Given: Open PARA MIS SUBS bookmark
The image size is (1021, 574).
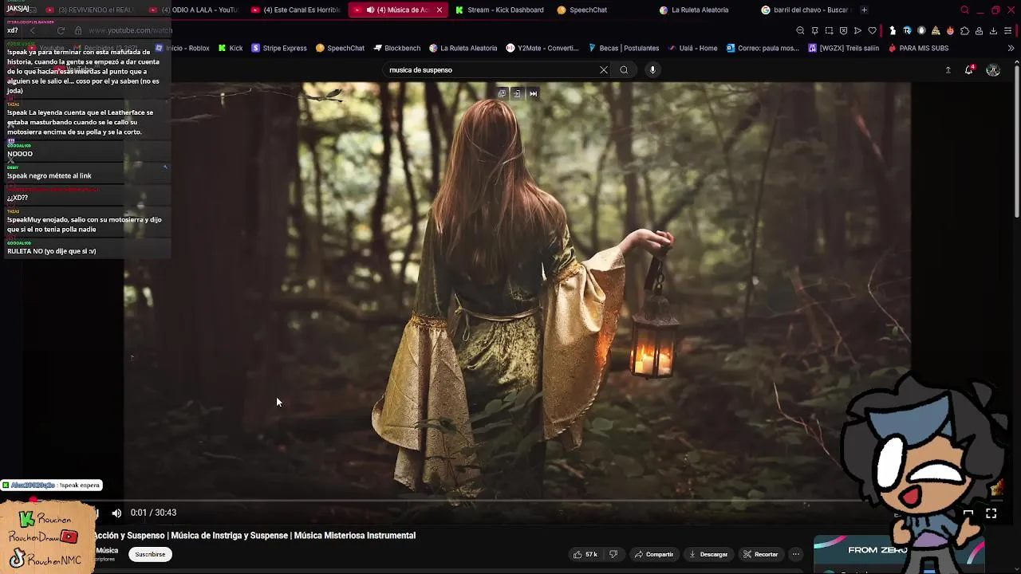Looking at the screenshot, I should point(917,48).
